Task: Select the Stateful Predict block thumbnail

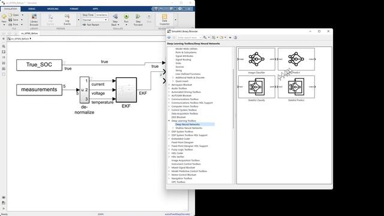Action: tap(296, 86)
